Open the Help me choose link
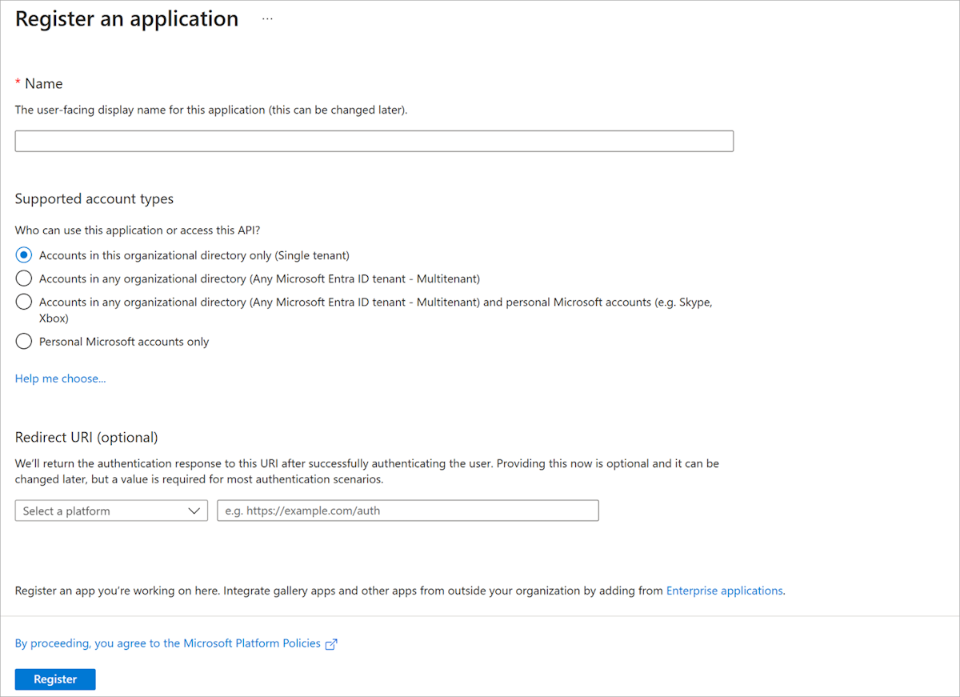This screenshot has height=697, width=960. (x=60, y=378)
